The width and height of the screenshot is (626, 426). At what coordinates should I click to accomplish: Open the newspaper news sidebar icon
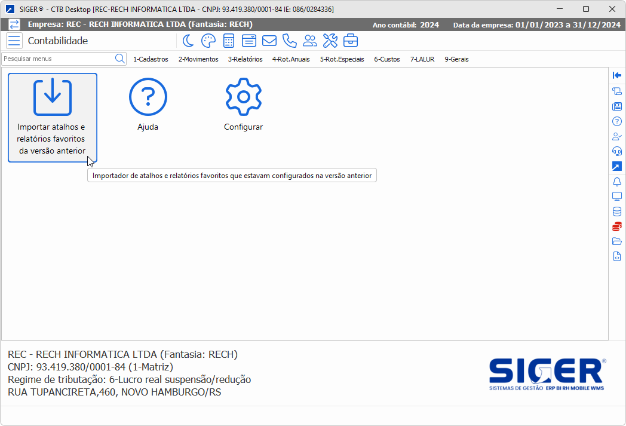pos(617,106)
